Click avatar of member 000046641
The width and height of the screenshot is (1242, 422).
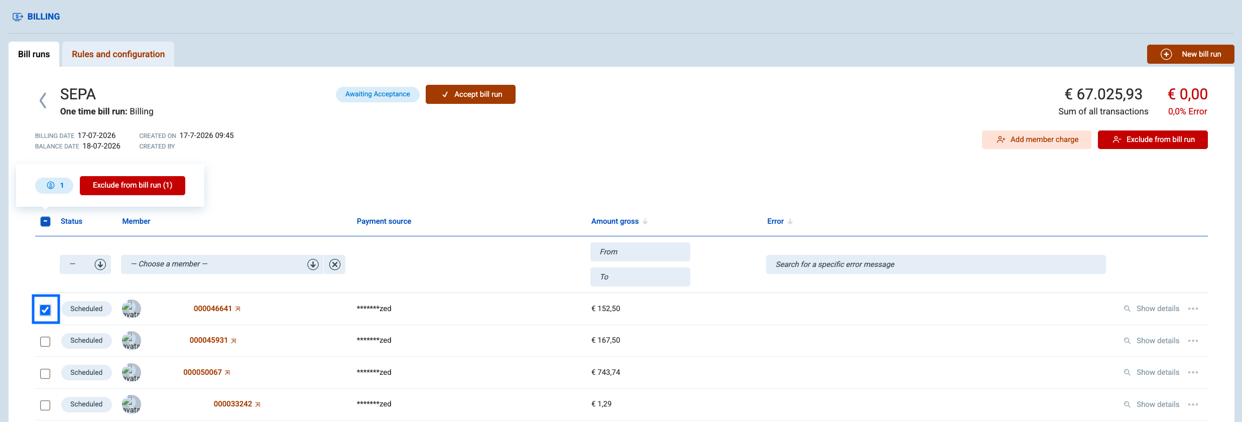pos(132,309)
